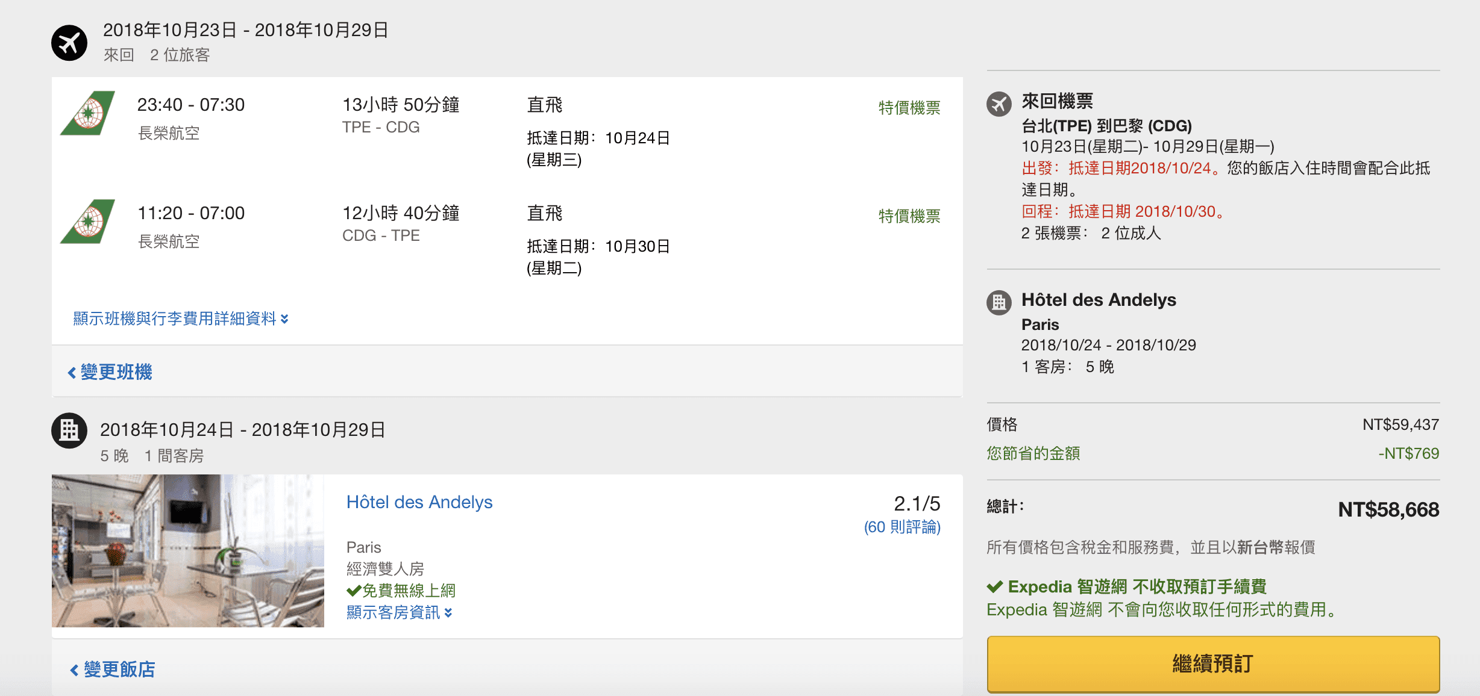Click 變更飯店 to change hotel

click(113, 670)
